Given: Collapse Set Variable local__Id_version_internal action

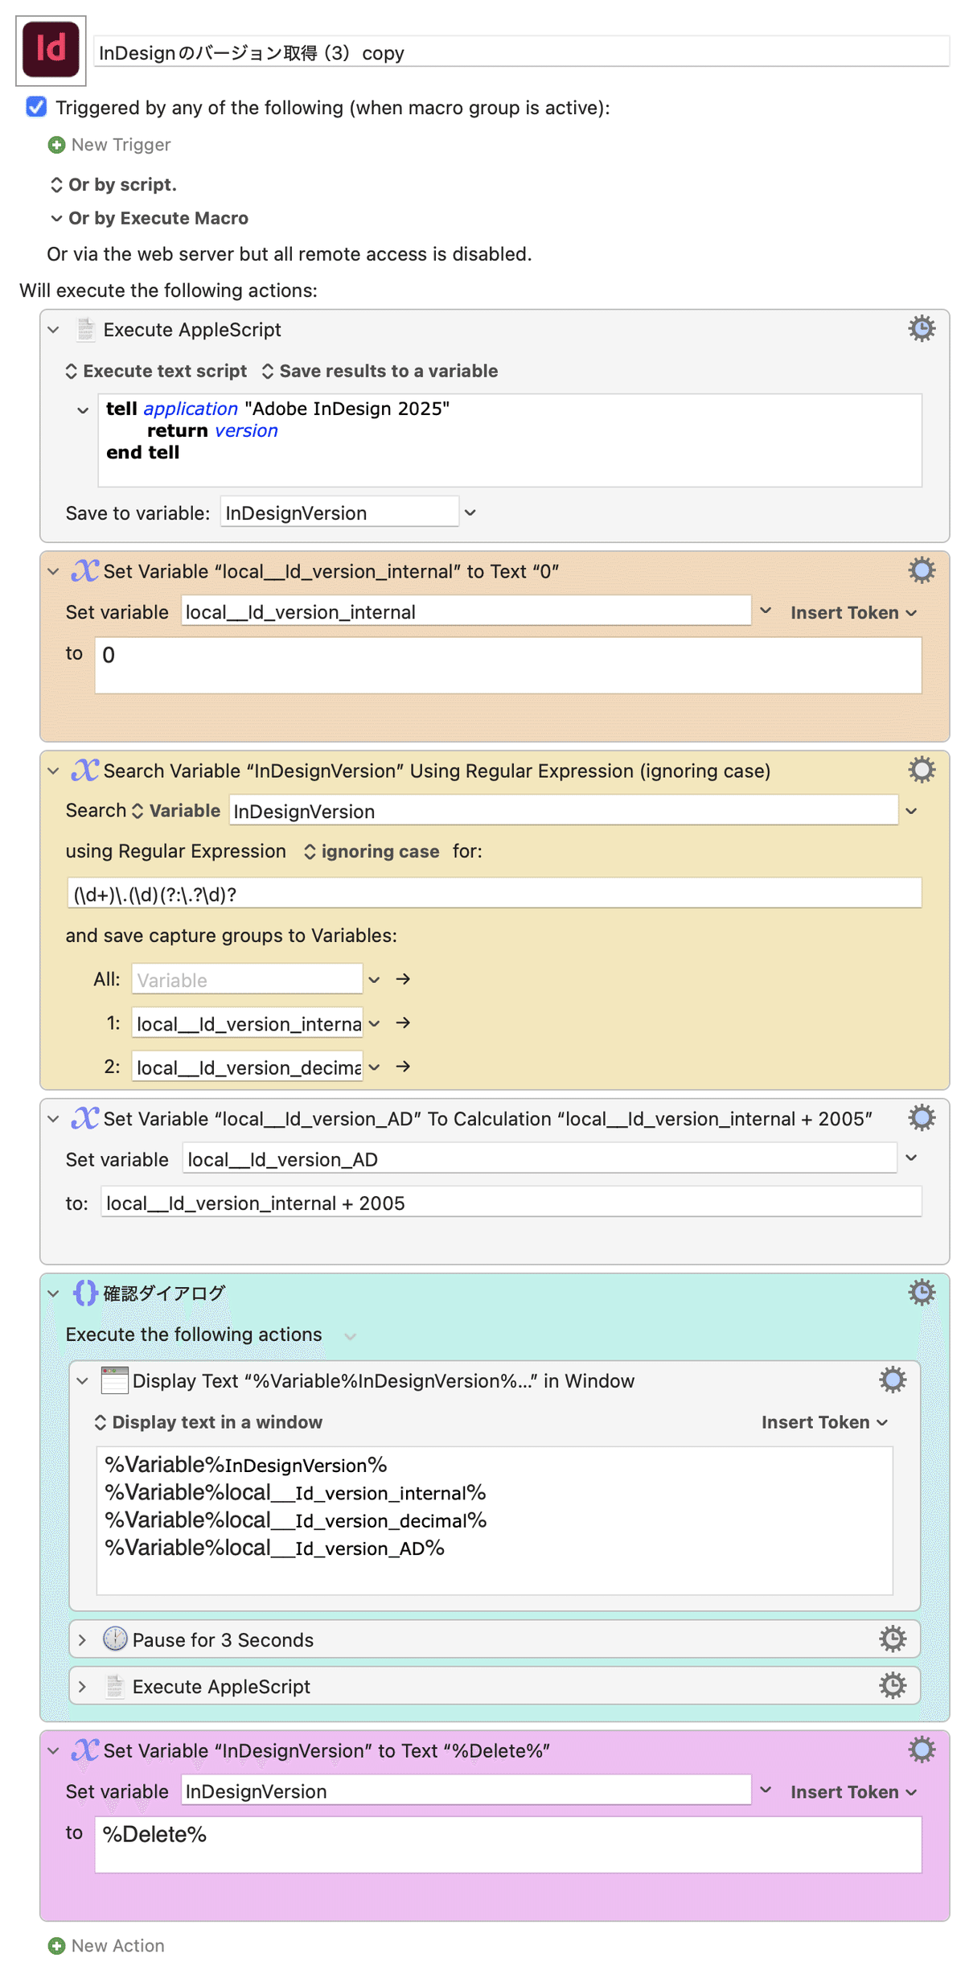Looking at the screenshot, I should click(53, 571).
